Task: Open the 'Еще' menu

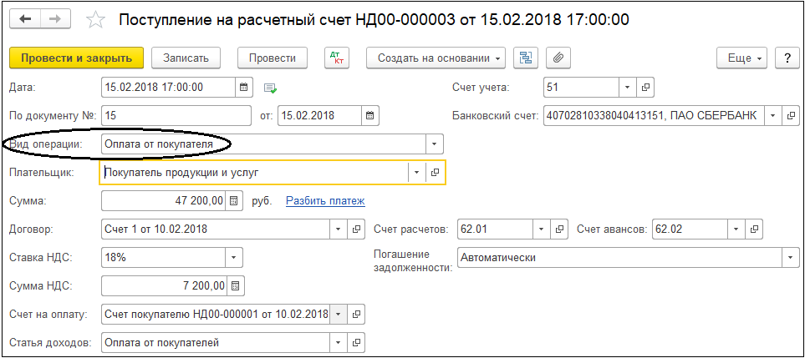Action: click(x=741, y=58)
